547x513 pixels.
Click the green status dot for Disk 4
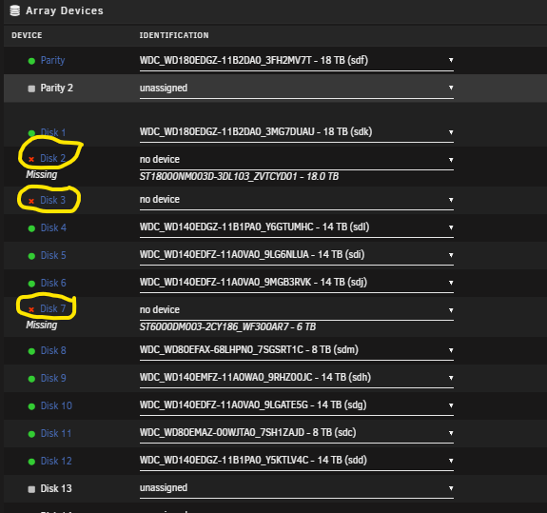point(31,228)
